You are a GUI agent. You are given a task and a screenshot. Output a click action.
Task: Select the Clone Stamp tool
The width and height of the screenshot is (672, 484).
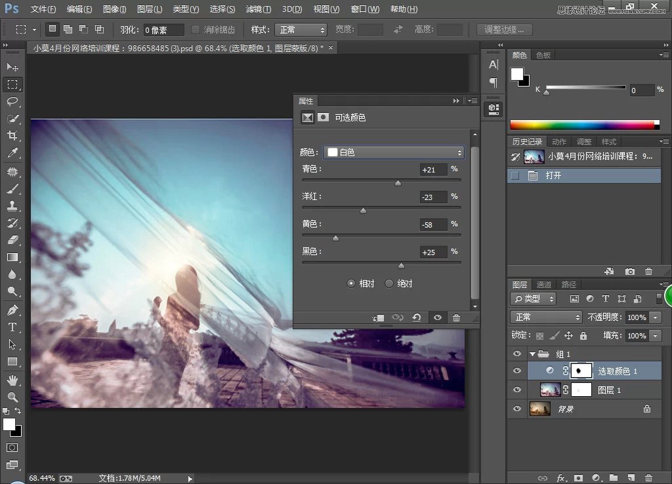point(12,206)
